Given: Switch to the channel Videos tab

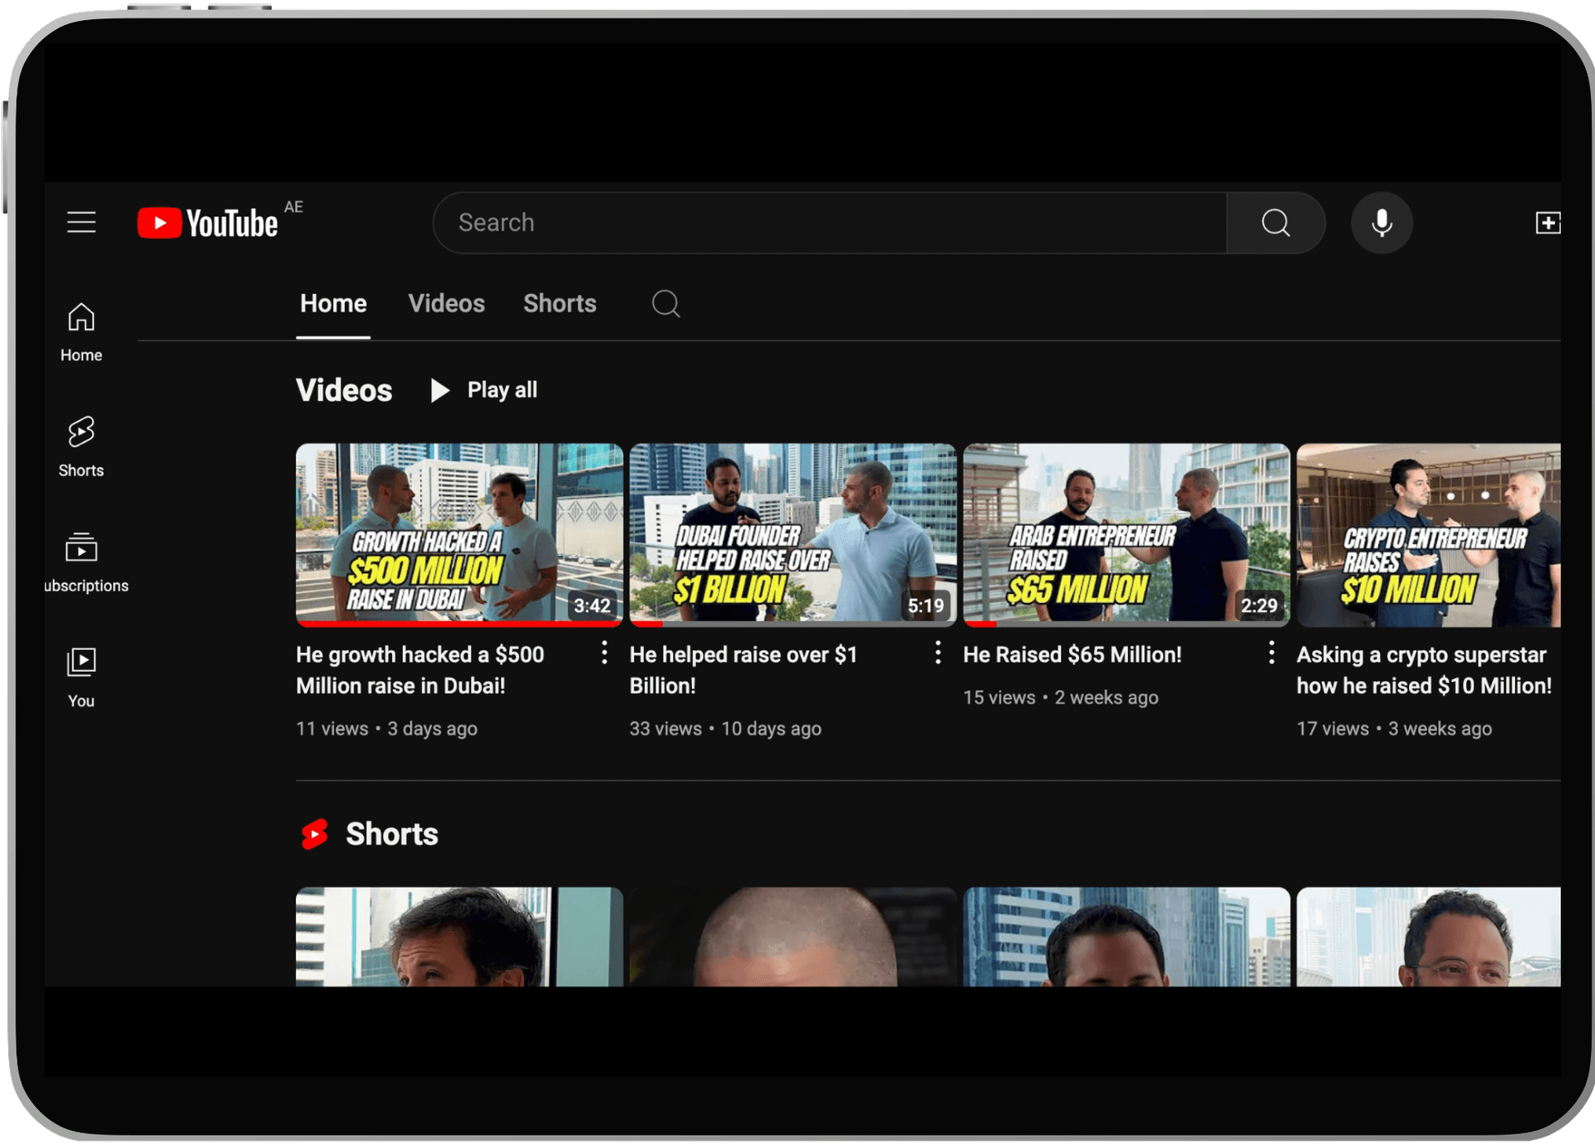Looking at the screenshot, I should point(446,304).
